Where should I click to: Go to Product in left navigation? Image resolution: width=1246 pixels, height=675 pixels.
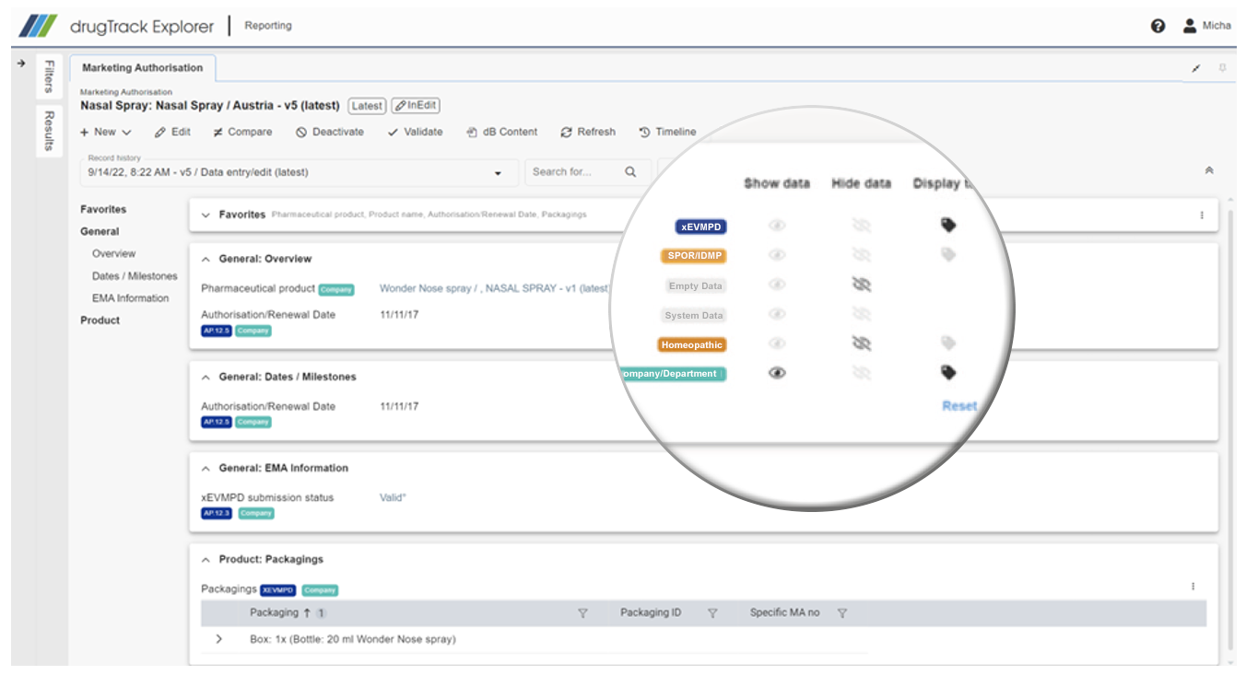tap(100, 320)
